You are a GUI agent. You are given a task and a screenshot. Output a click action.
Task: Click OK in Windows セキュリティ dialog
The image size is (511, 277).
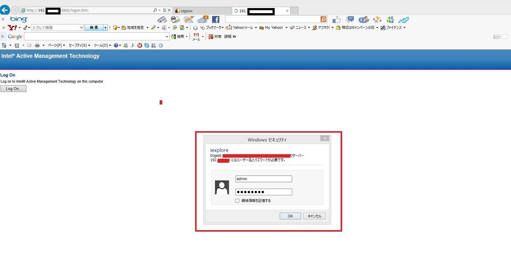click(290, 216)
